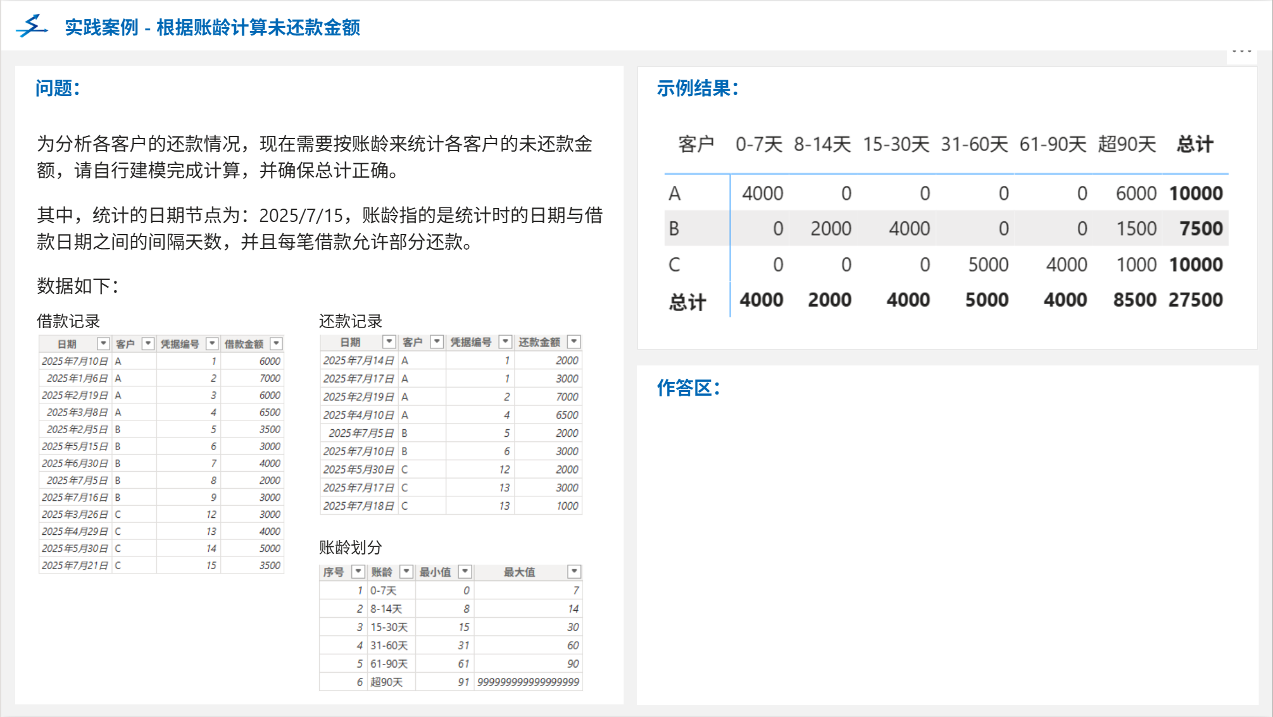Image resolution: width=1273 pixels, height=717 pixels.
Task: Click the blue logo icon in header
Action: tap(32, 27)
